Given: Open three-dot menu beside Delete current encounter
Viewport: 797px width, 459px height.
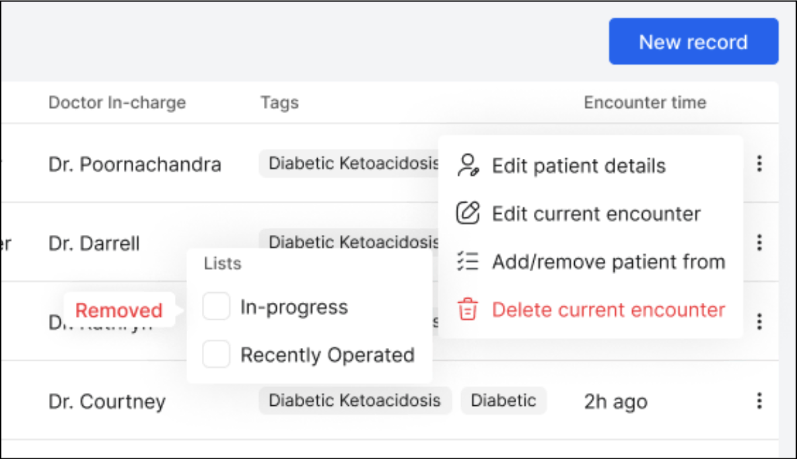Looking at the screenshot, I should pos(759,322).
